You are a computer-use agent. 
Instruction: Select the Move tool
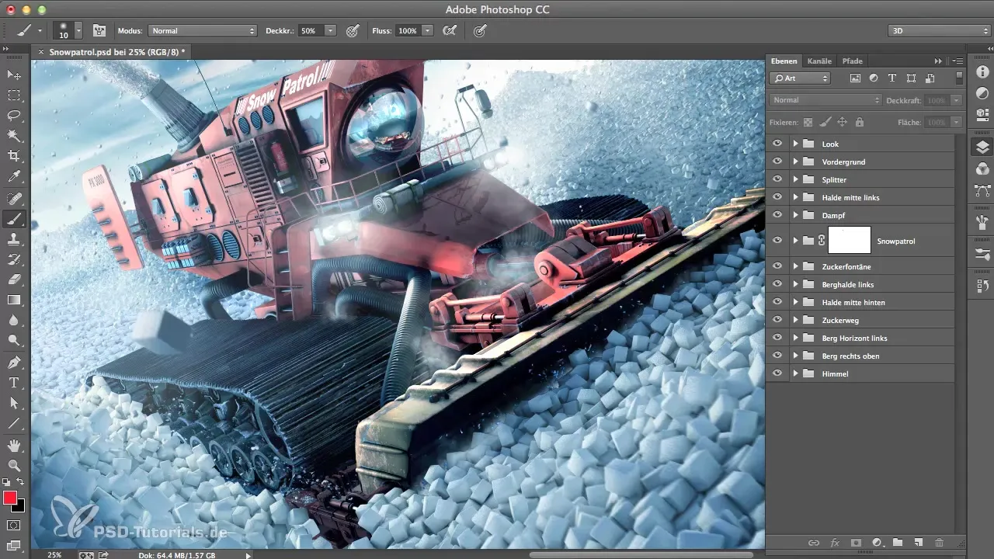click(14, 75)
